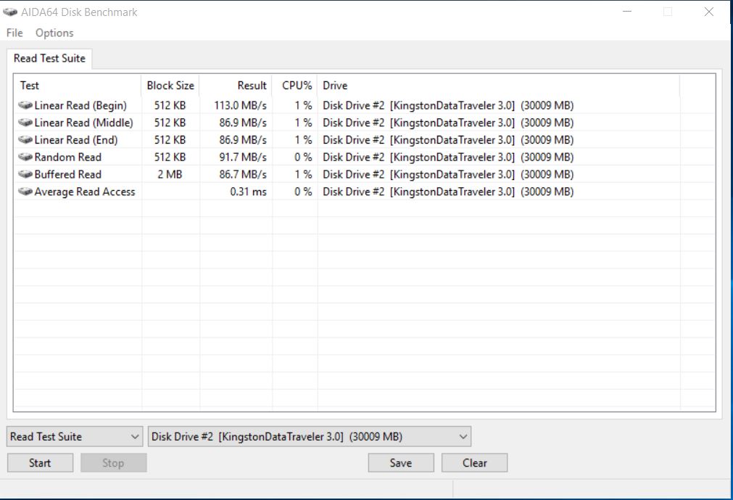Viewport: 733px width, 500px height.
Task: Sort by the Test column header
Action: pyautogui.click(x=77, y=86)
